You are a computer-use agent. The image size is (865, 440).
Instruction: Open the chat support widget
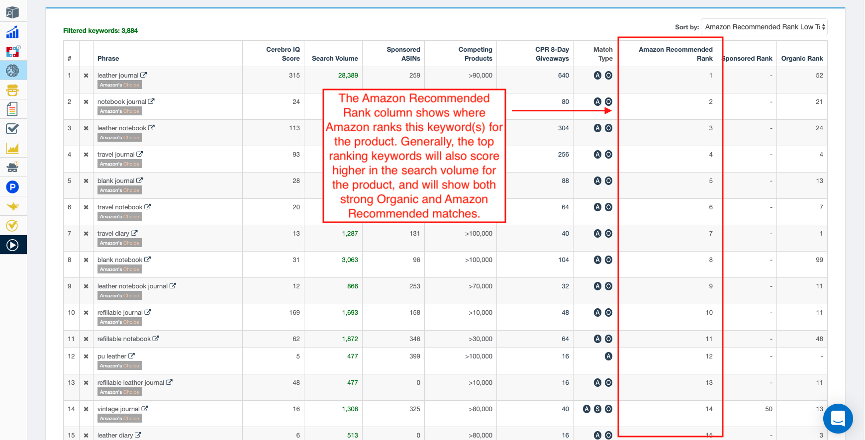(838, 419)
